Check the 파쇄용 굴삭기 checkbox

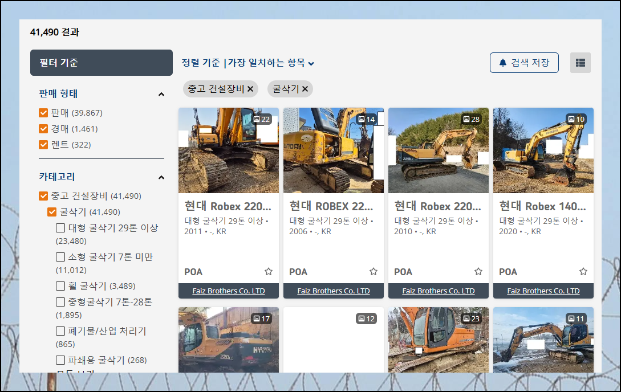click(60, 360)
